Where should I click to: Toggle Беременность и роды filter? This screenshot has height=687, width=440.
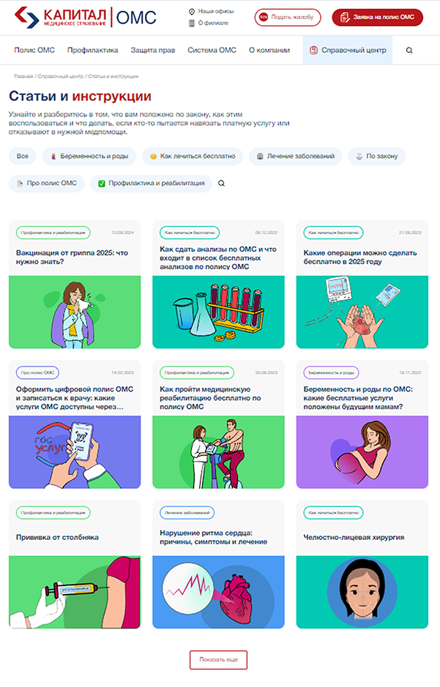pos(89,156)
